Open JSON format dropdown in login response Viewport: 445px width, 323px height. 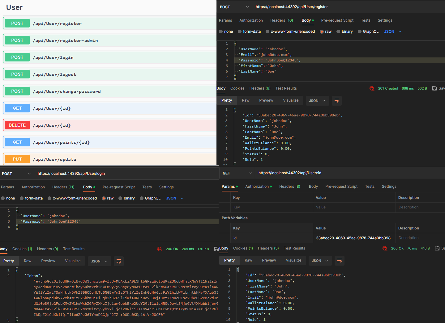point(99,261)
